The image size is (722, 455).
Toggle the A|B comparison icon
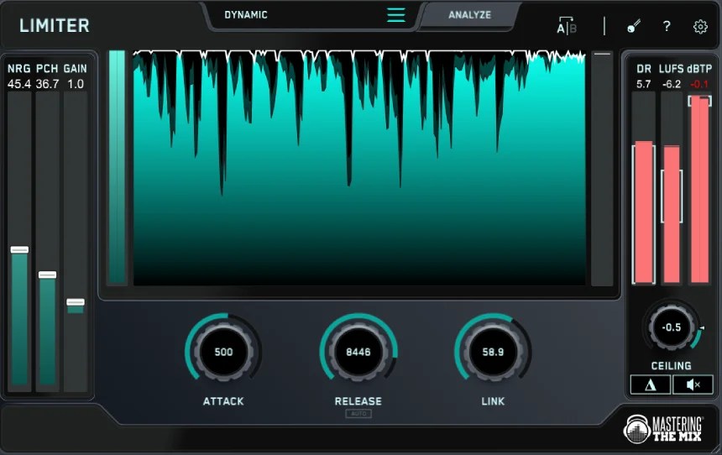coord(567,26)
